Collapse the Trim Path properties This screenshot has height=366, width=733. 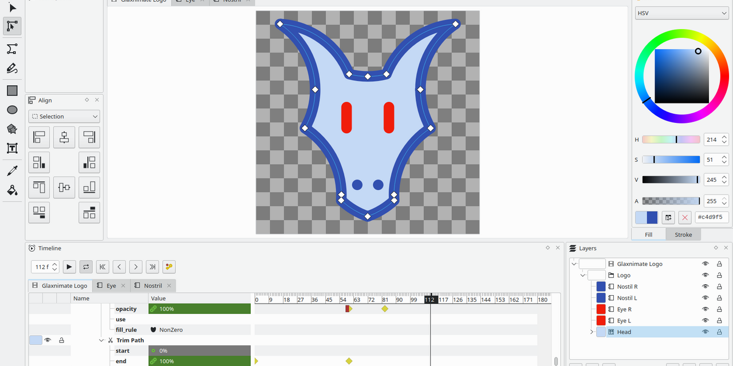click(101, 340)
